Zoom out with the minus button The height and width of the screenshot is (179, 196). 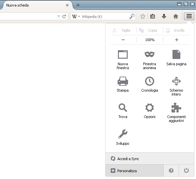tap(123, 40)
